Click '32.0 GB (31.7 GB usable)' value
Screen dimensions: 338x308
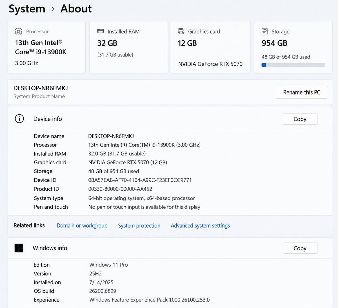(x=117, y=154)
